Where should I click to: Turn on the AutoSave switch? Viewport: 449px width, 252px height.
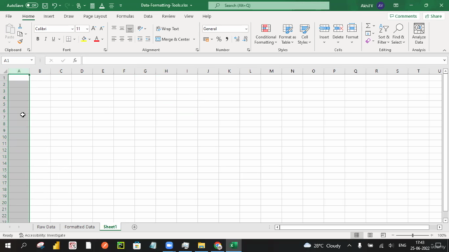coord(32,5)
